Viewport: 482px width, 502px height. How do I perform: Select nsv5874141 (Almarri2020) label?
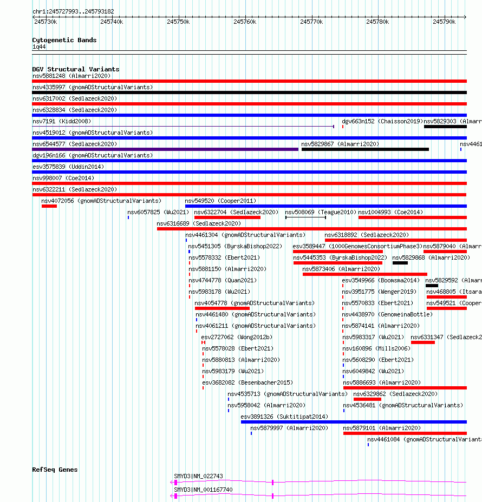381,326
